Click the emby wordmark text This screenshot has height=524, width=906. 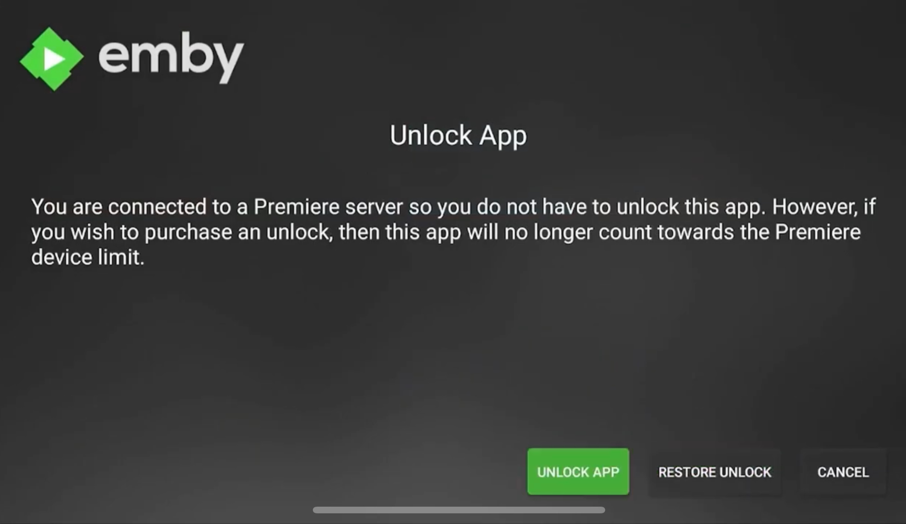click(171, 57)
